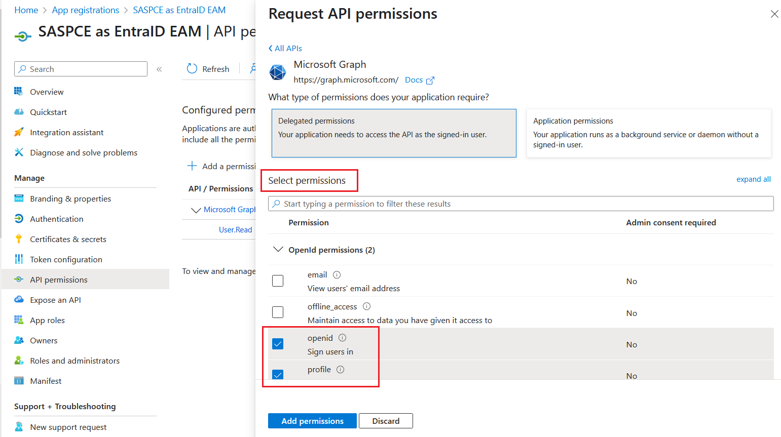The height and width of the screenshot is (437, 781).
Task: Collapse the Microsoft Graph permissions row
Action: point(196,210)
